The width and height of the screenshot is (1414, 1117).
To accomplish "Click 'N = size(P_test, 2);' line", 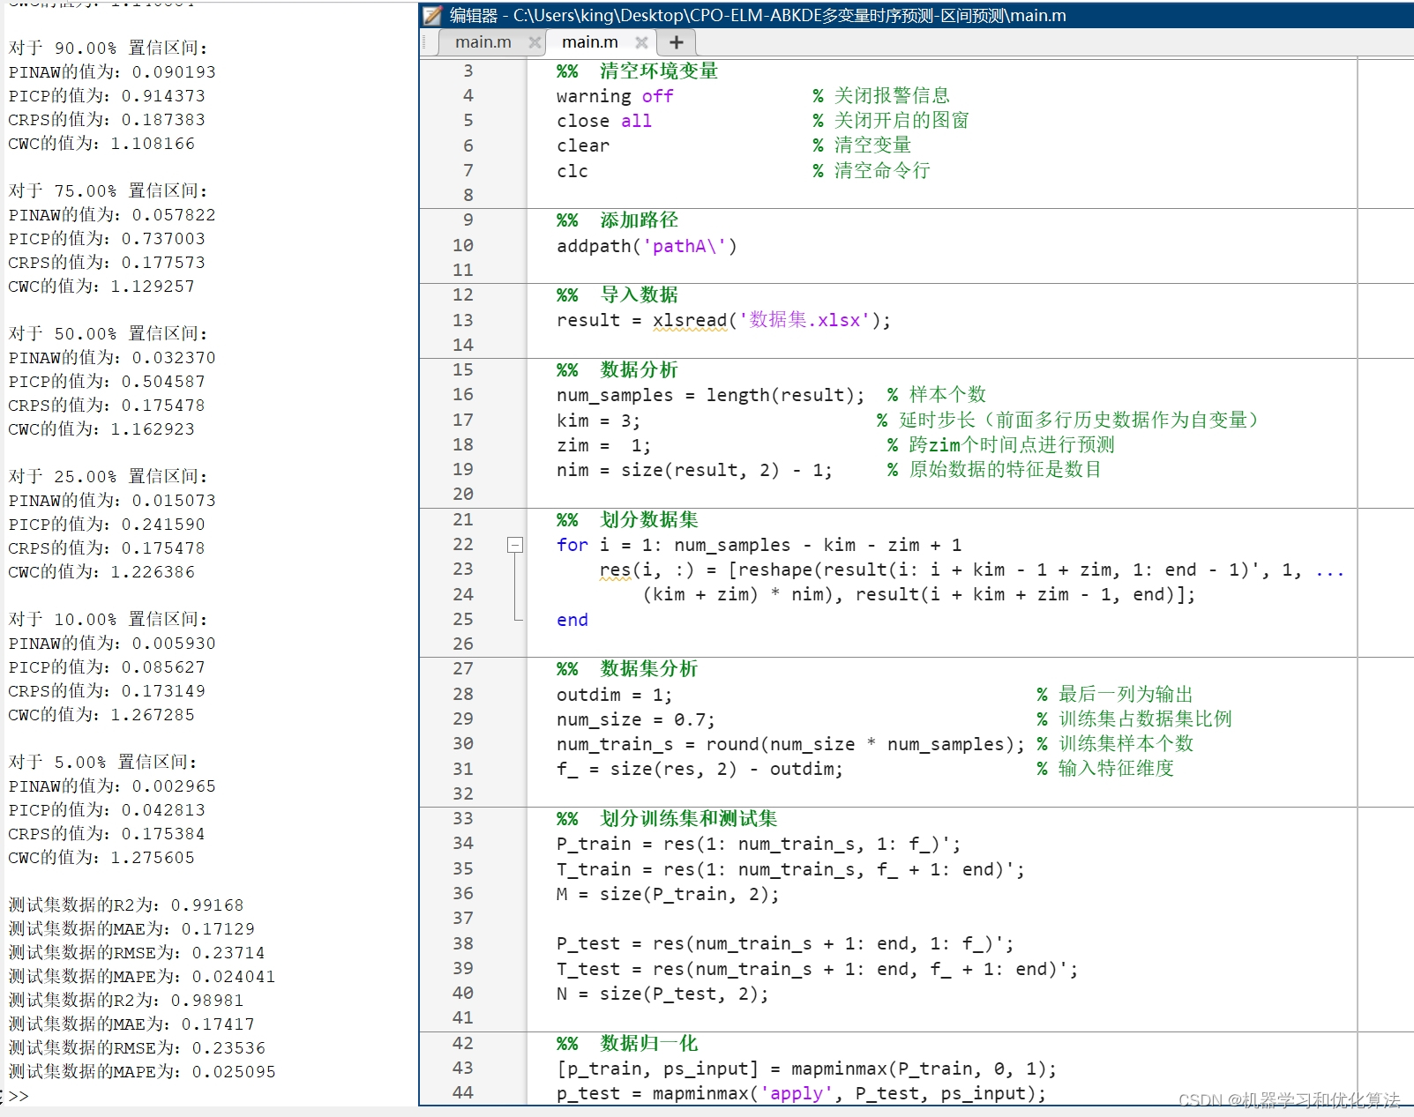I will (x=662, y=994).
